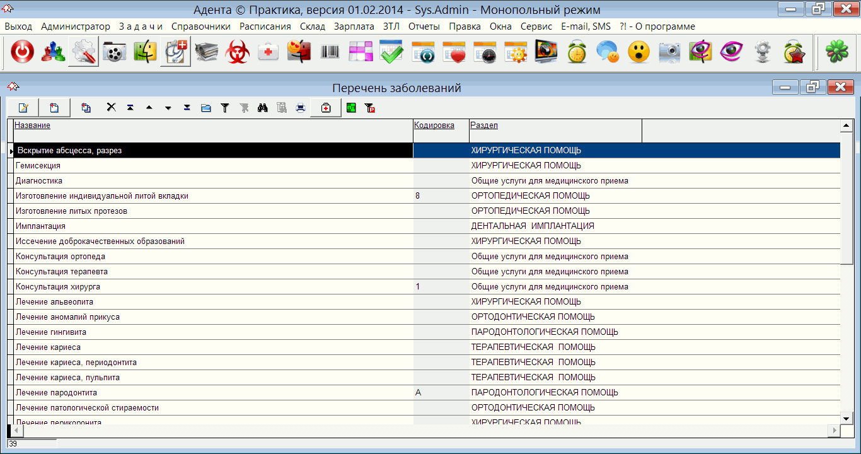Click the vertical scrollbar down arrow
This screenshot has height=454, width=861.
tap(847, 418)
